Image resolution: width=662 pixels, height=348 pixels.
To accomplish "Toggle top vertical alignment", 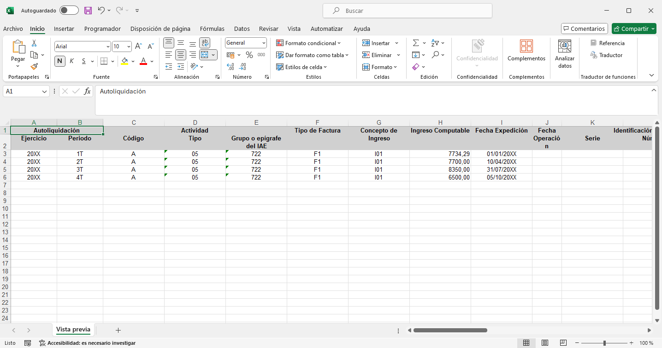I will [169, 43].
